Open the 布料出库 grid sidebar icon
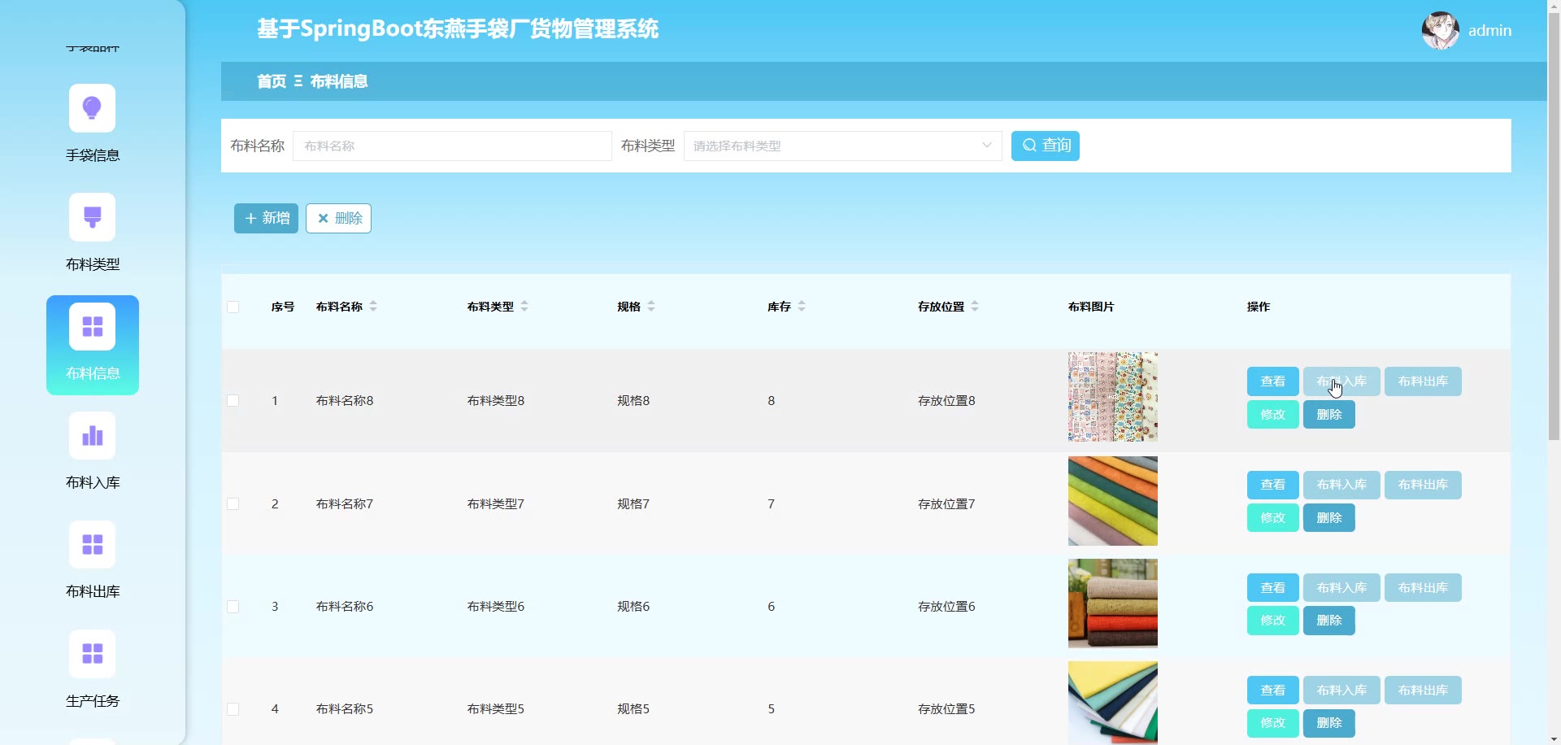Viewport: 1561px width, 745px height. point(92,545)
